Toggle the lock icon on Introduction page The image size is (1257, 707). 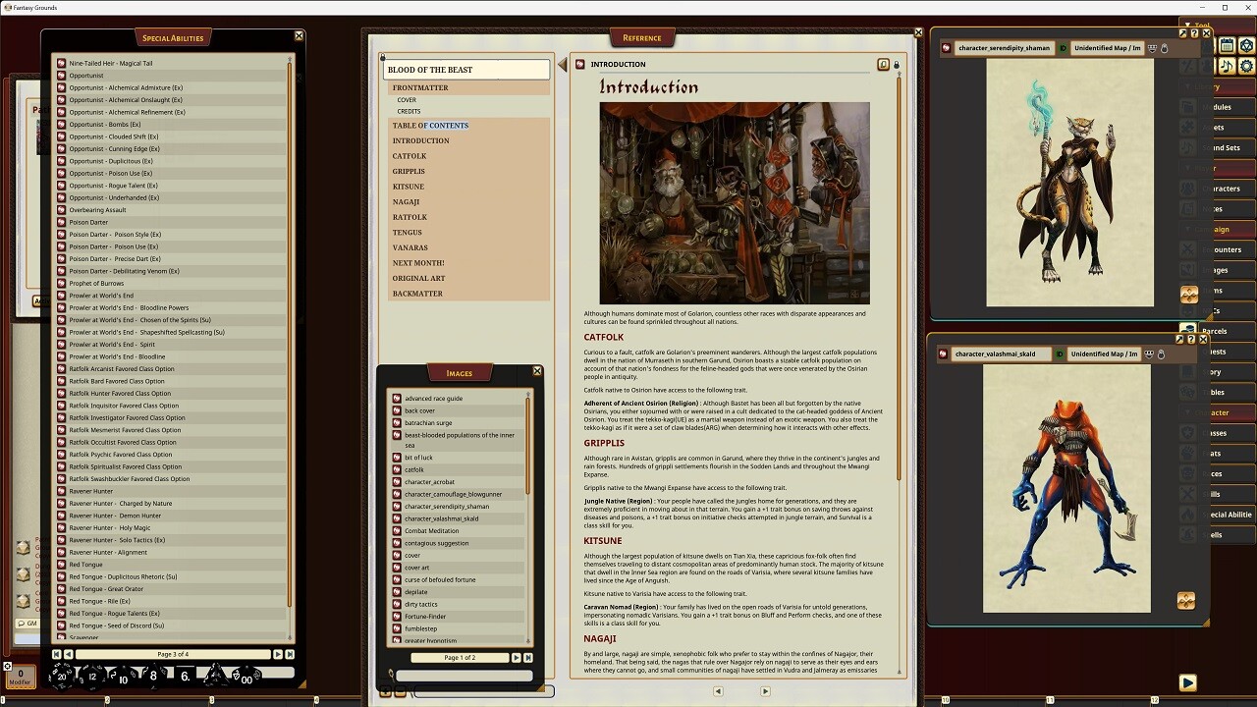[x=896, y=65]
